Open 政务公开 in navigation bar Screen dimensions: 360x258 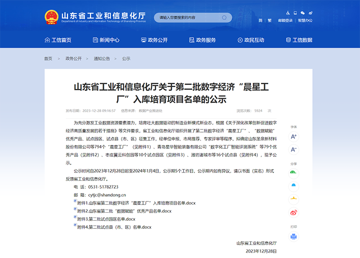154,40
